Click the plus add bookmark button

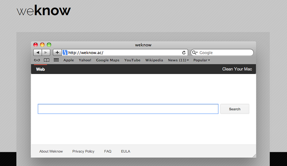[57, 53]
